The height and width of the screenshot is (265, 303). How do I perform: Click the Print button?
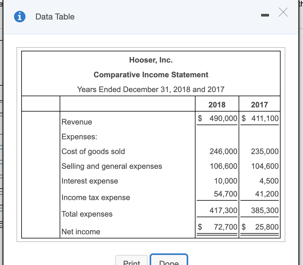[x=131, y=260]
